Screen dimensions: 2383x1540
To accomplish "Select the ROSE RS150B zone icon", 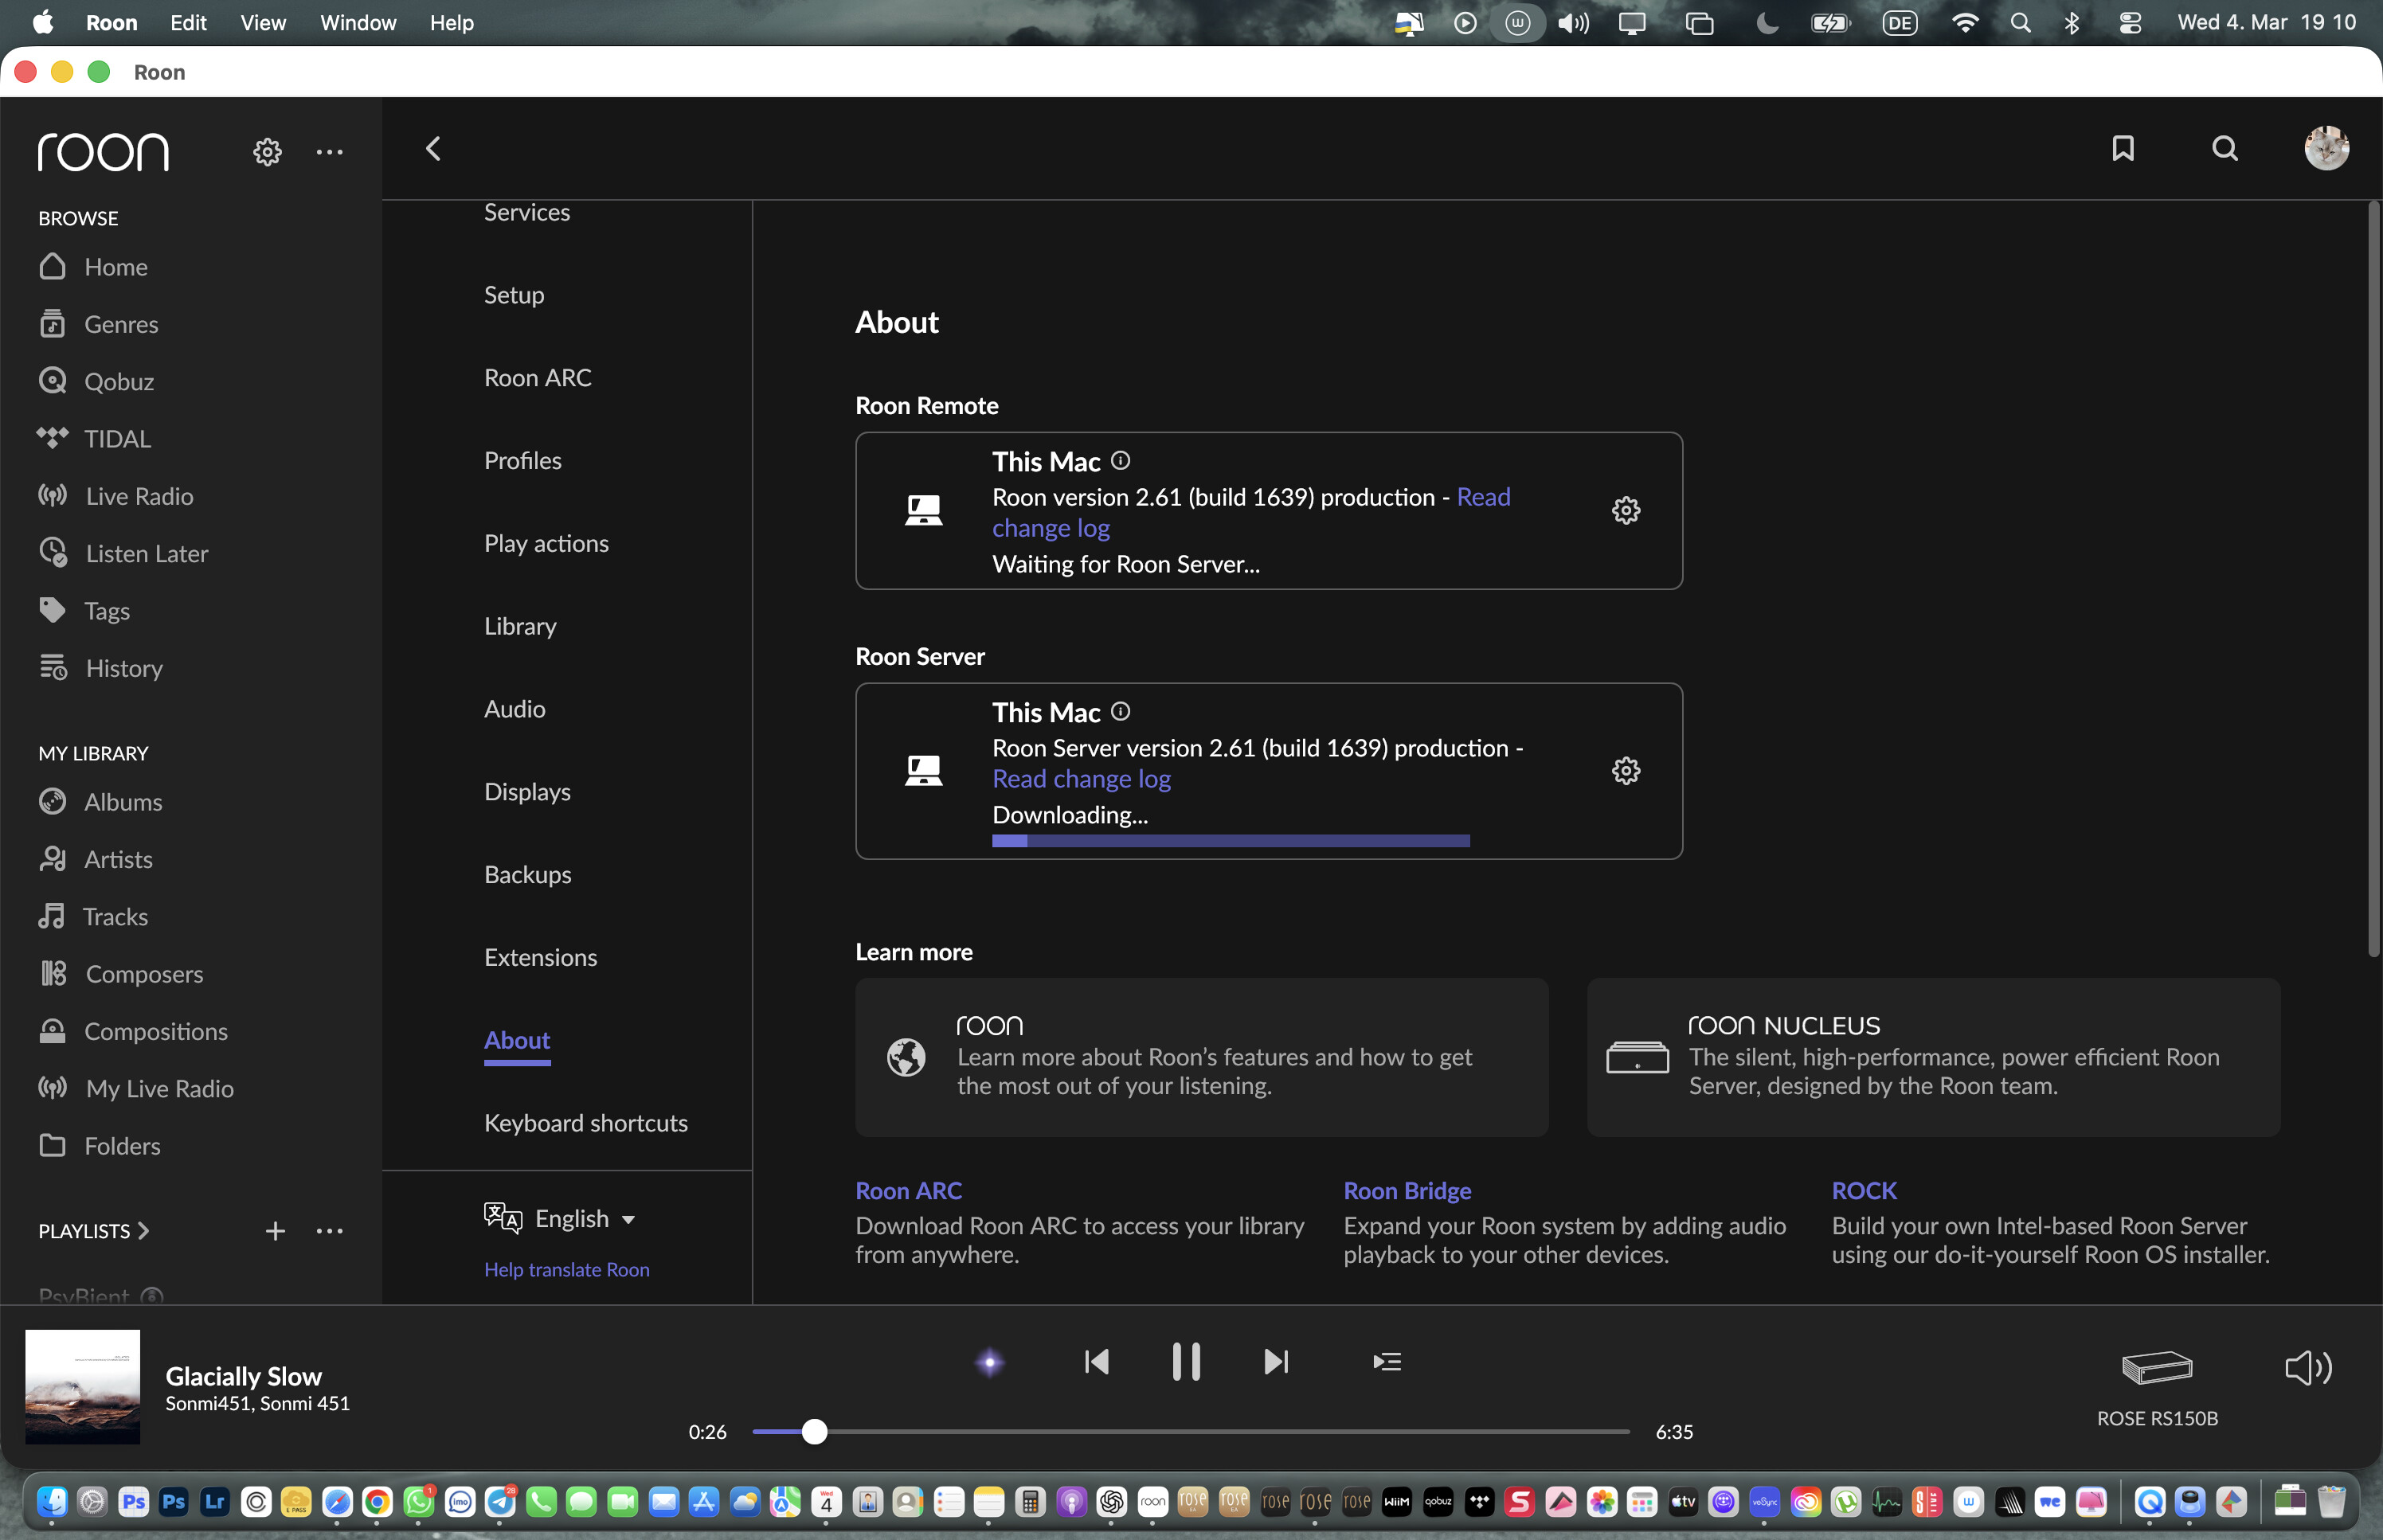I will pyautogui.click(x=2157, y=1367).
